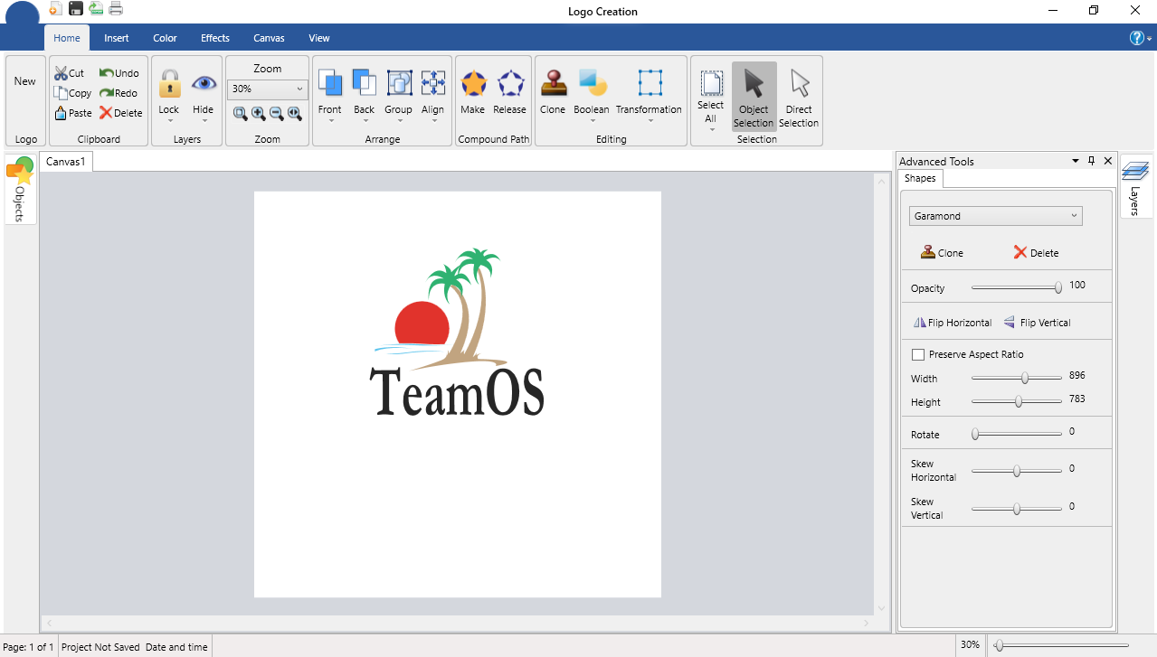
Task: Expand the Group dropdown
Action: pyautogui.click(x=399, y=121)
